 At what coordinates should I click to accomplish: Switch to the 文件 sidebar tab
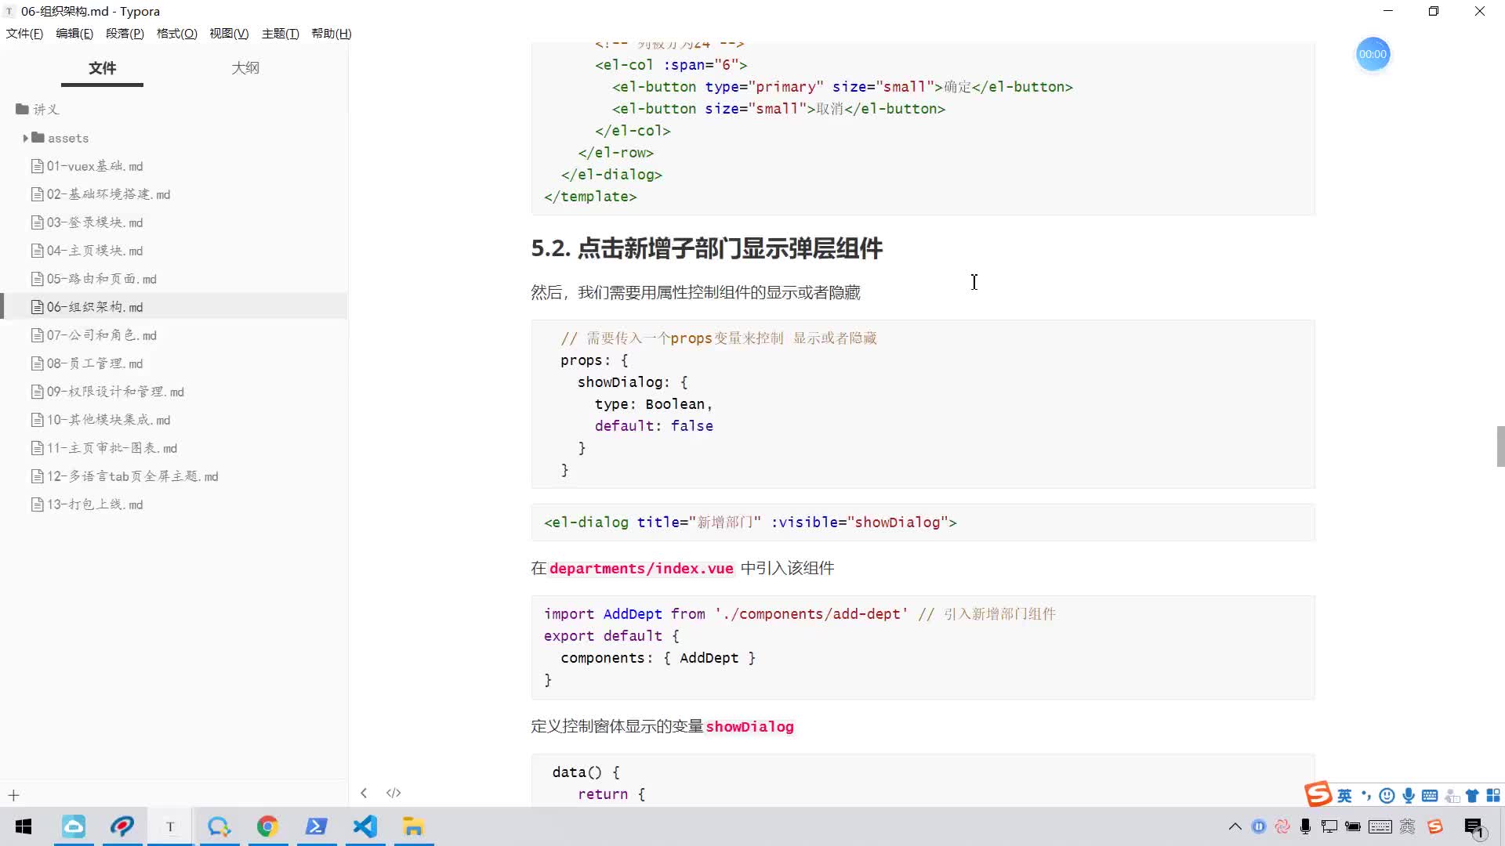pyautogui.click(x=102, y=68)
